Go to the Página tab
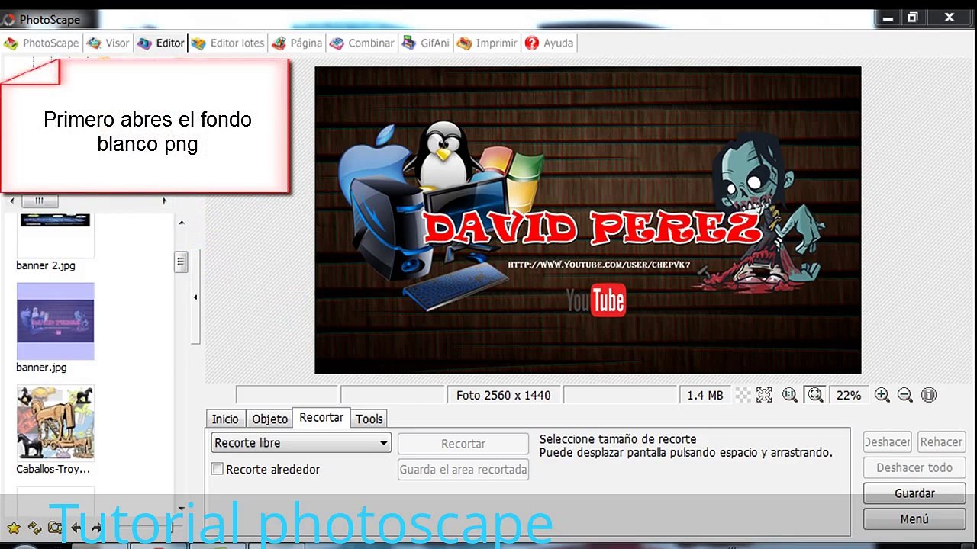977x549 pixels. (298, 43)
